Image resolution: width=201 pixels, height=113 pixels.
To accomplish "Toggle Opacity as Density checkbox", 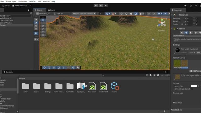I will (x=192, y=89).
